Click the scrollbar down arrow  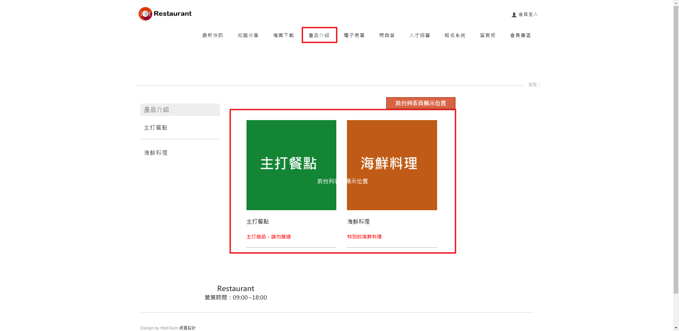pyautogui.click(x=676, y=328)
